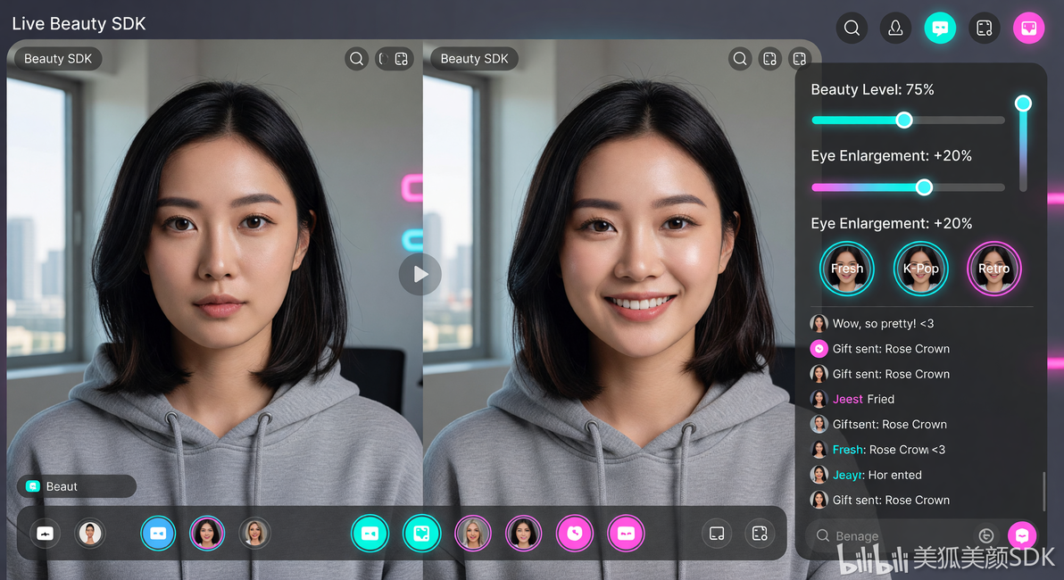1064x580 pixels.
Task: Open search from the top-right header
Action: click(x=852, y=28)
